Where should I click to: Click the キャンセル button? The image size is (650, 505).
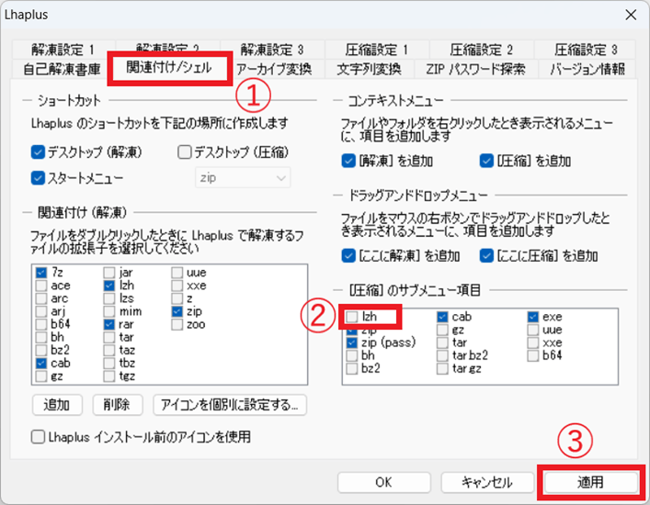pyautogui.click(x=487, y=482)
